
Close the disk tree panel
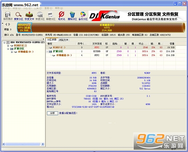click(43, 39)
